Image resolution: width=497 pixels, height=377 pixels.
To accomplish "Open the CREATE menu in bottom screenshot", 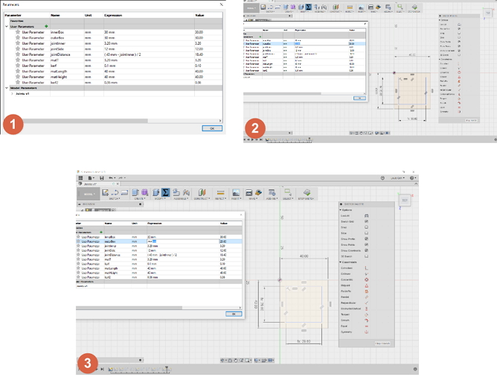I will 140,199.
